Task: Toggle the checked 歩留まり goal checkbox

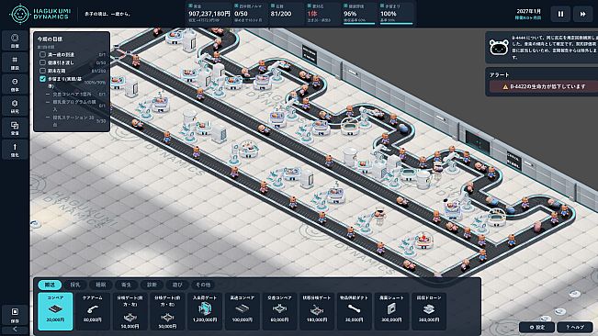Action: pos(42,79)
